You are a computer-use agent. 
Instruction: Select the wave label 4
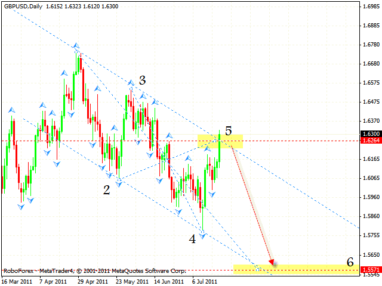[x=192, y=239]
